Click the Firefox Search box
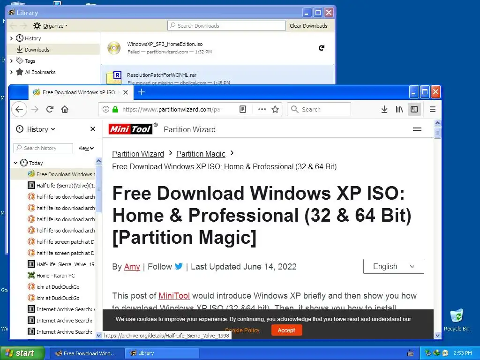The width and height of the screenshot is (480, 360). coord(319,109)
